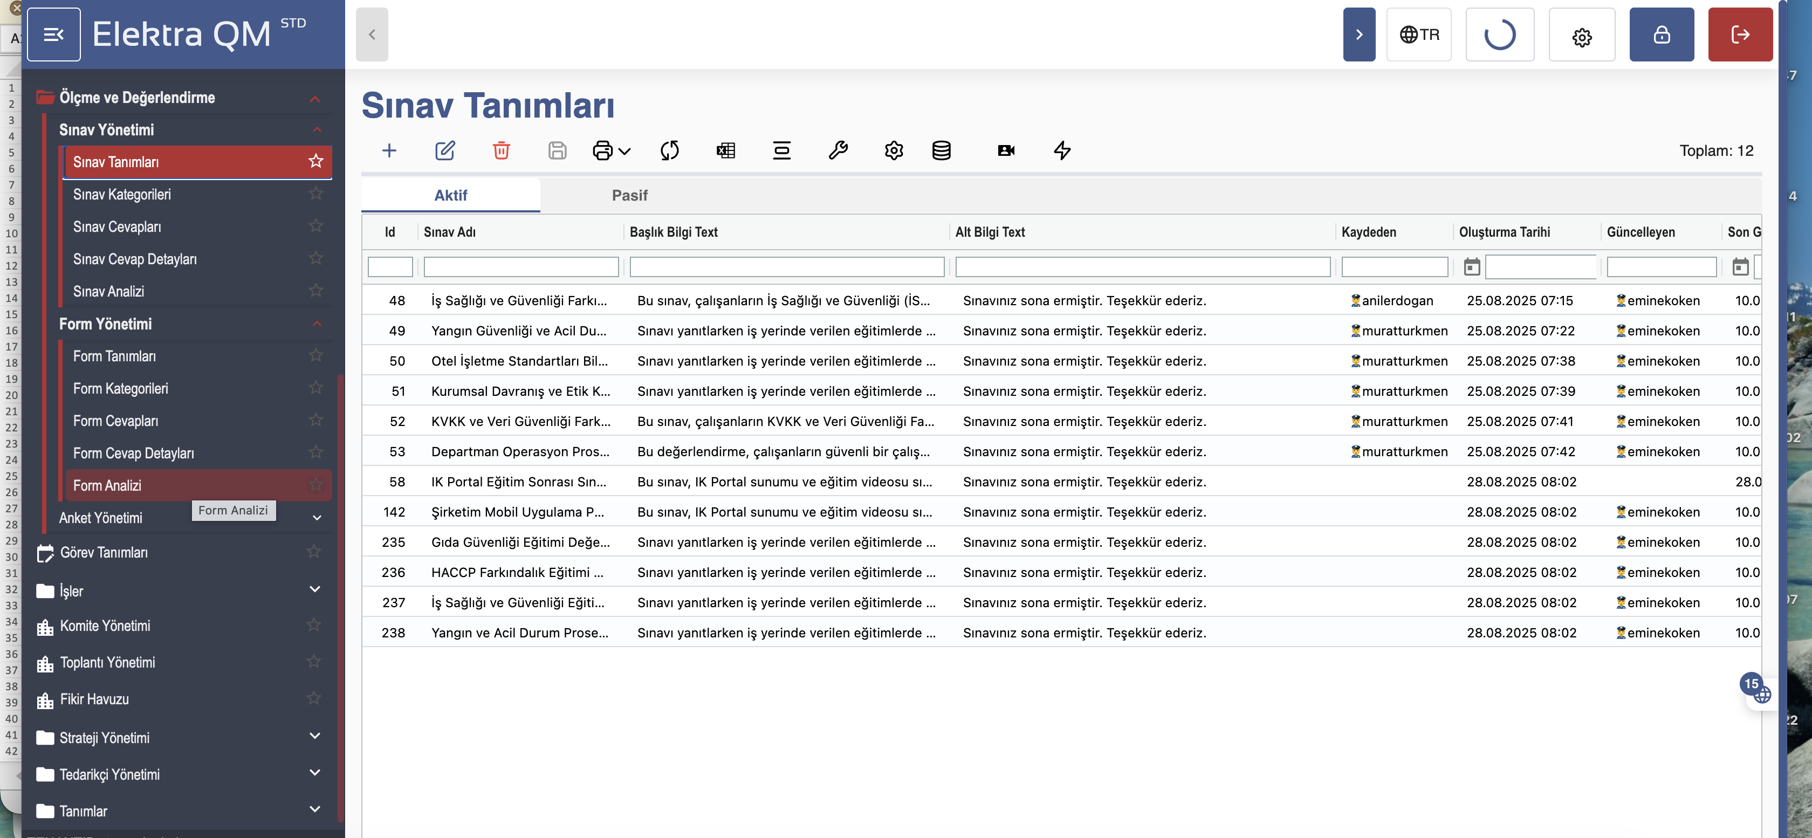The width and height of the screenshot is (1812, 838).
Task: Switch to the Pasif tab
Action: pyautogui.click(x=629, y=196)
